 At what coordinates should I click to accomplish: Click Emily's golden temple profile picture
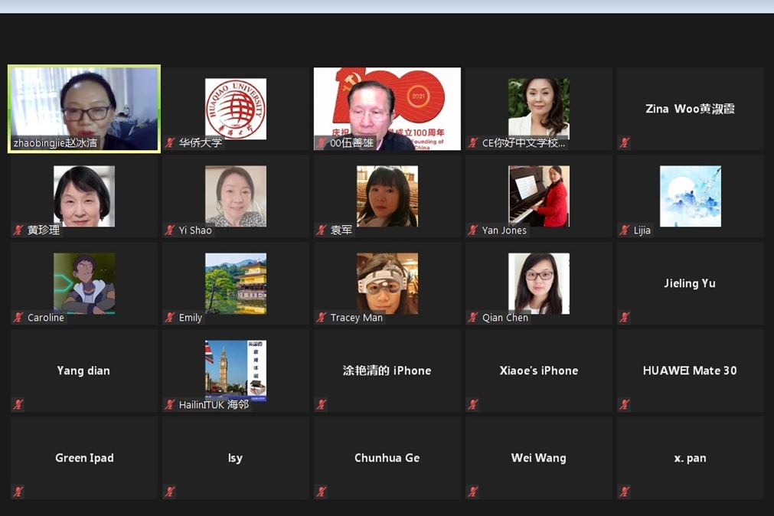(x=235, y=283)
